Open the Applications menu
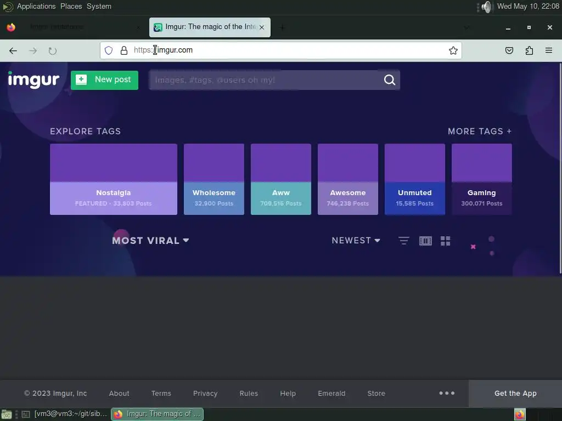Screen dimensions: 562x421 [36, 7]
